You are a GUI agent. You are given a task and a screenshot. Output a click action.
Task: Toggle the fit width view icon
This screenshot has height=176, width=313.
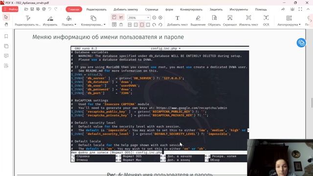[x=142, y=25]
